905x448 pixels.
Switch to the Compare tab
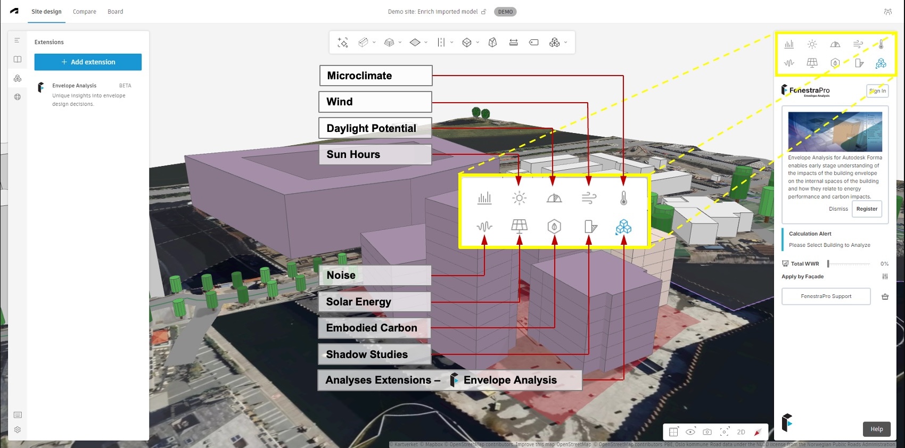pos(85,12)
